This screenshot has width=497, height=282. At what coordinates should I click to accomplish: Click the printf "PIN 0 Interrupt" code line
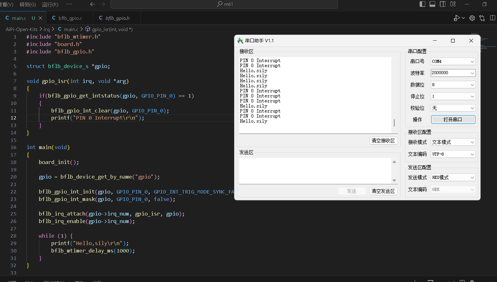click(x=98, y=118)
